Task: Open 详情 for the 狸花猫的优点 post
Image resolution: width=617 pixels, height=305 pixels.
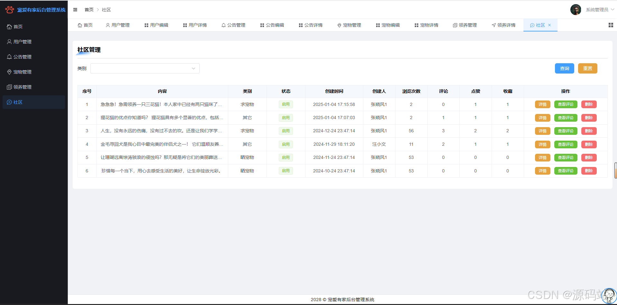Action: 542,118
